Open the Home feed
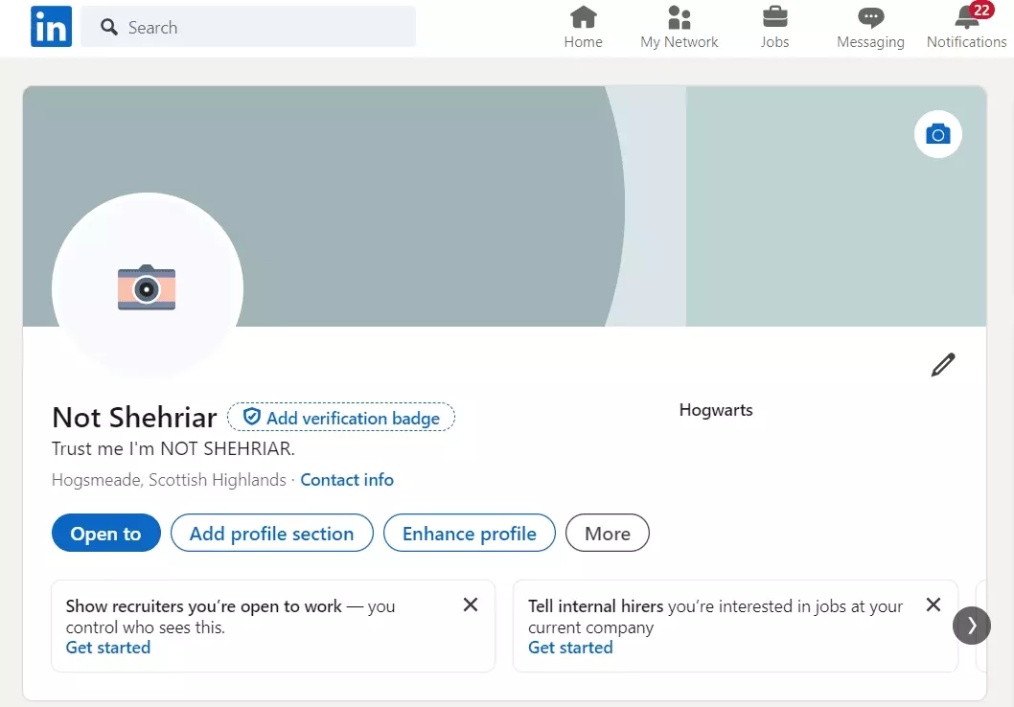The width and height of the screenshot is (1014, 707). pos(583,28)
